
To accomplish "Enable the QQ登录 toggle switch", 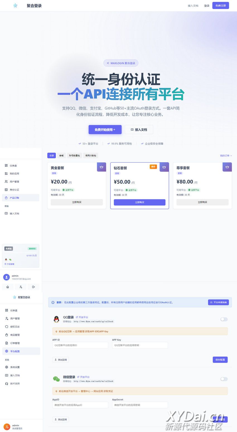I will [x=224, y=319].
